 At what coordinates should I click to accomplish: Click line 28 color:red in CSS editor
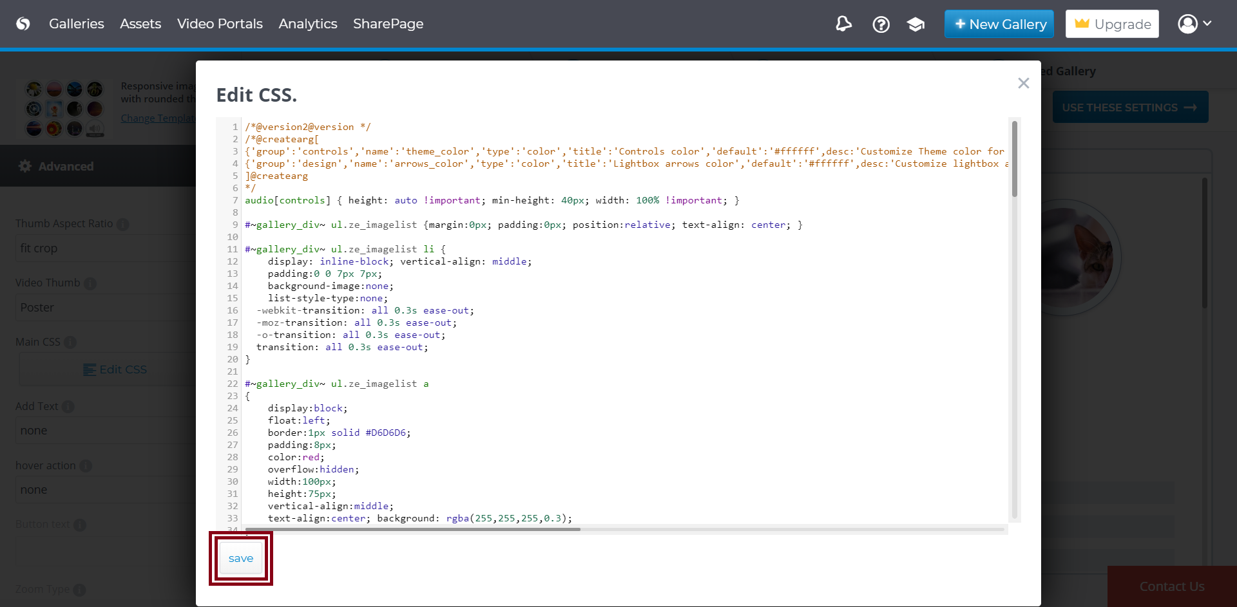point(296,457)
